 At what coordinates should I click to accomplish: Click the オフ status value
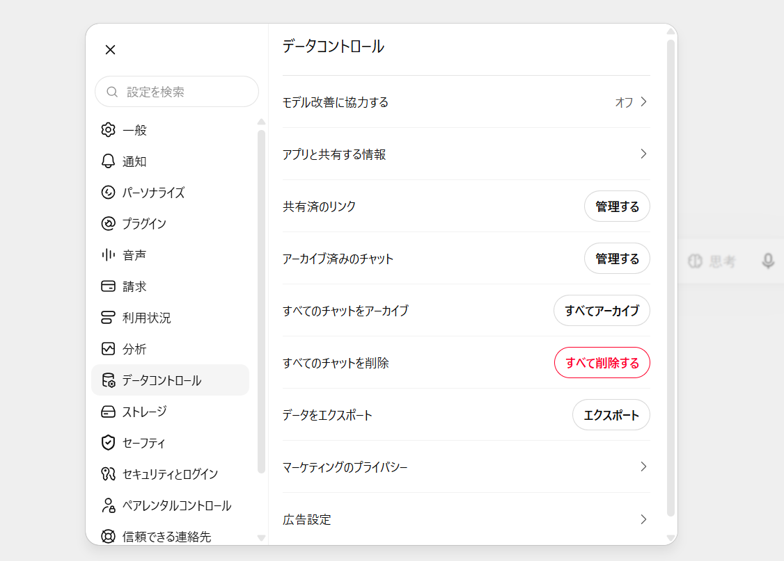[x=624, y=102]
